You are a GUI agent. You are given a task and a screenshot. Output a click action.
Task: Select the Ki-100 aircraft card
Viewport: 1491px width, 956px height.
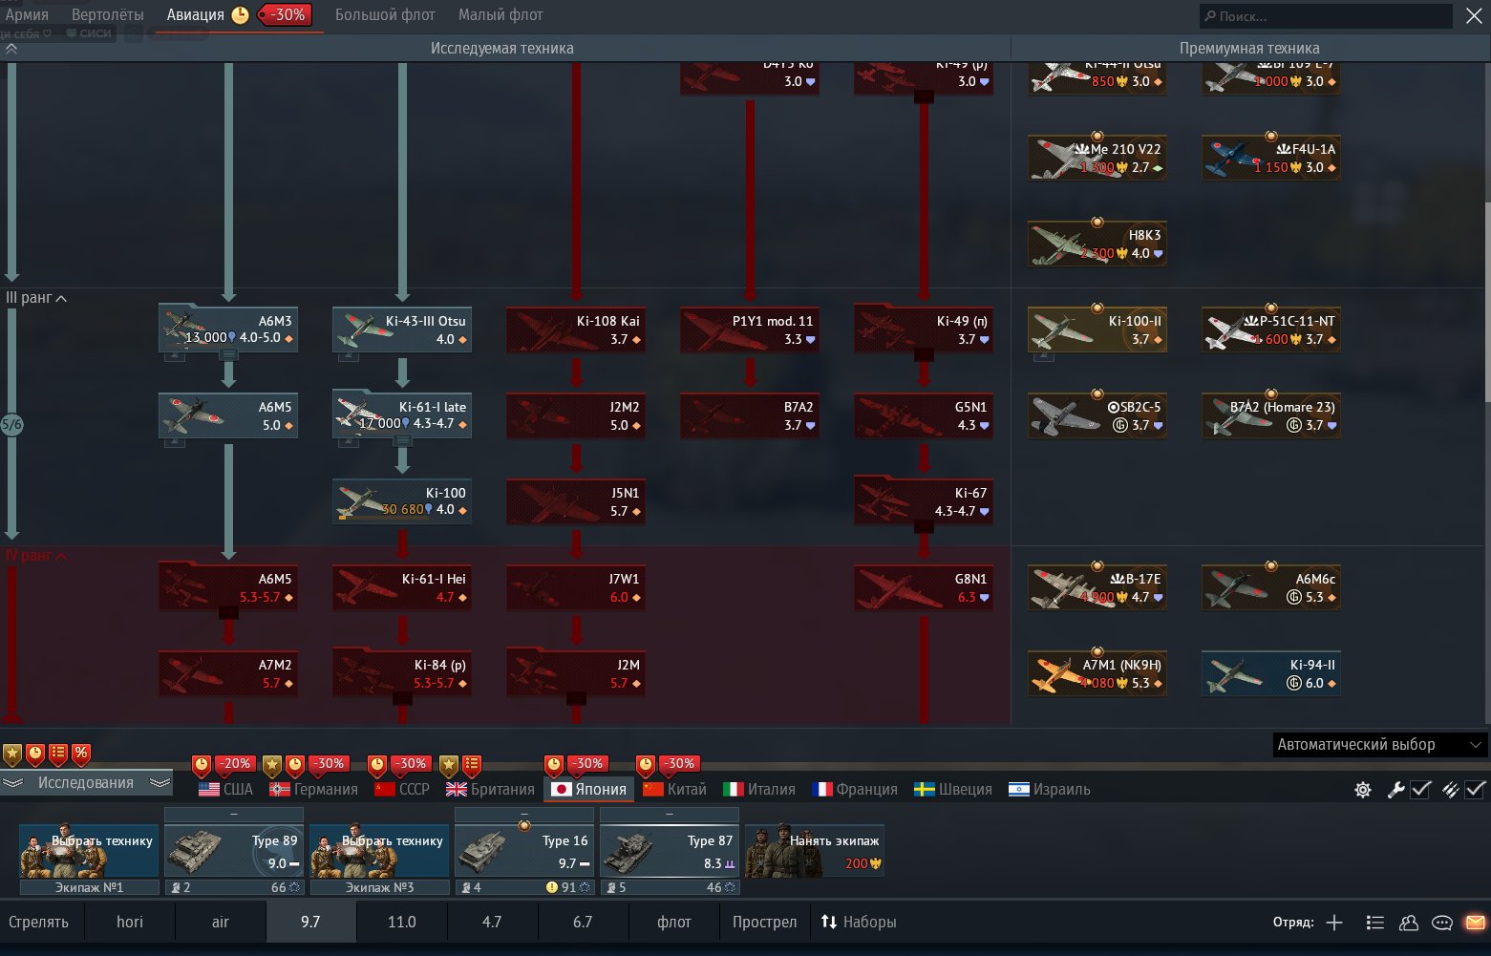(x=402, y=501)
